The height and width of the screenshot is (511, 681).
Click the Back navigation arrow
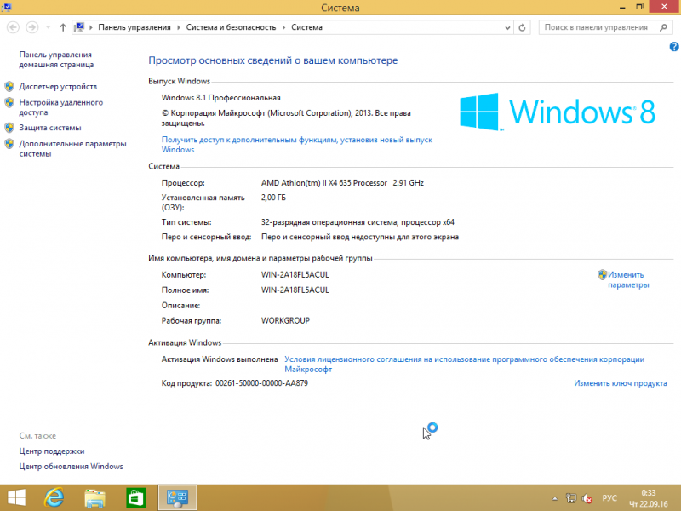pos(13,27)
